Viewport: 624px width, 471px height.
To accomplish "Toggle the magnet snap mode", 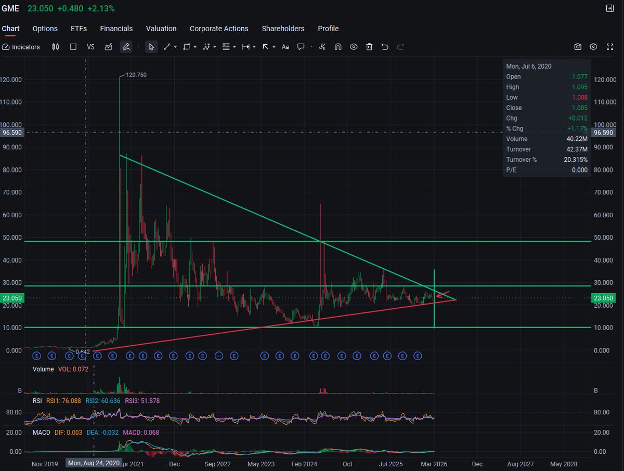I will [x=338, y=47].
